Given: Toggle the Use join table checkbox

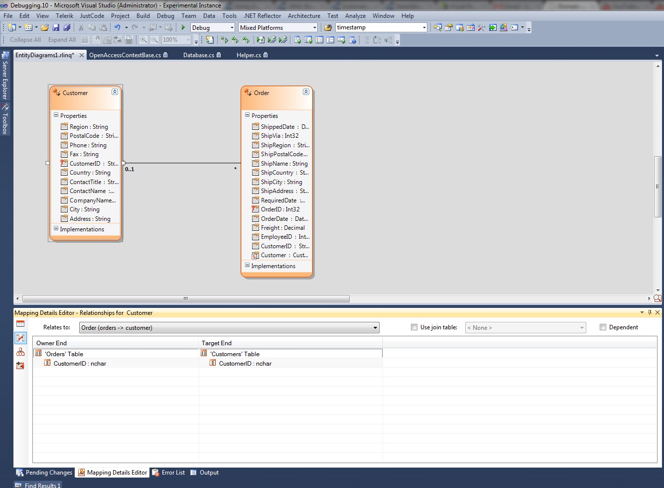Looking at the screenshot, I should (x=414, y=327).
